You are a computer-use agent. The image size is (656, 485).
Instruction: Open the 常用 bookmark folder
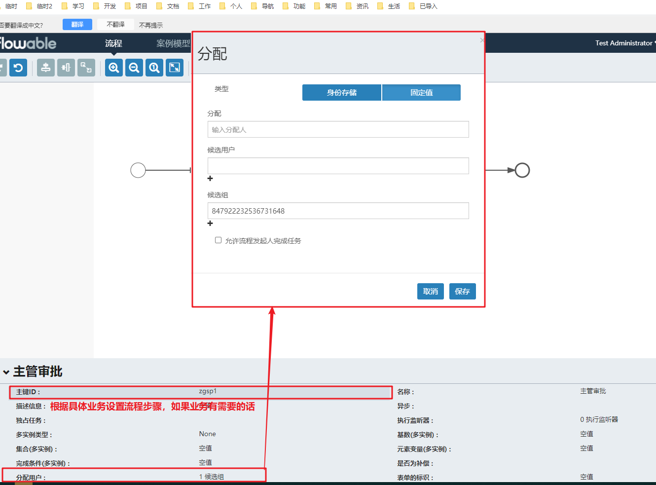click(326, 6)
